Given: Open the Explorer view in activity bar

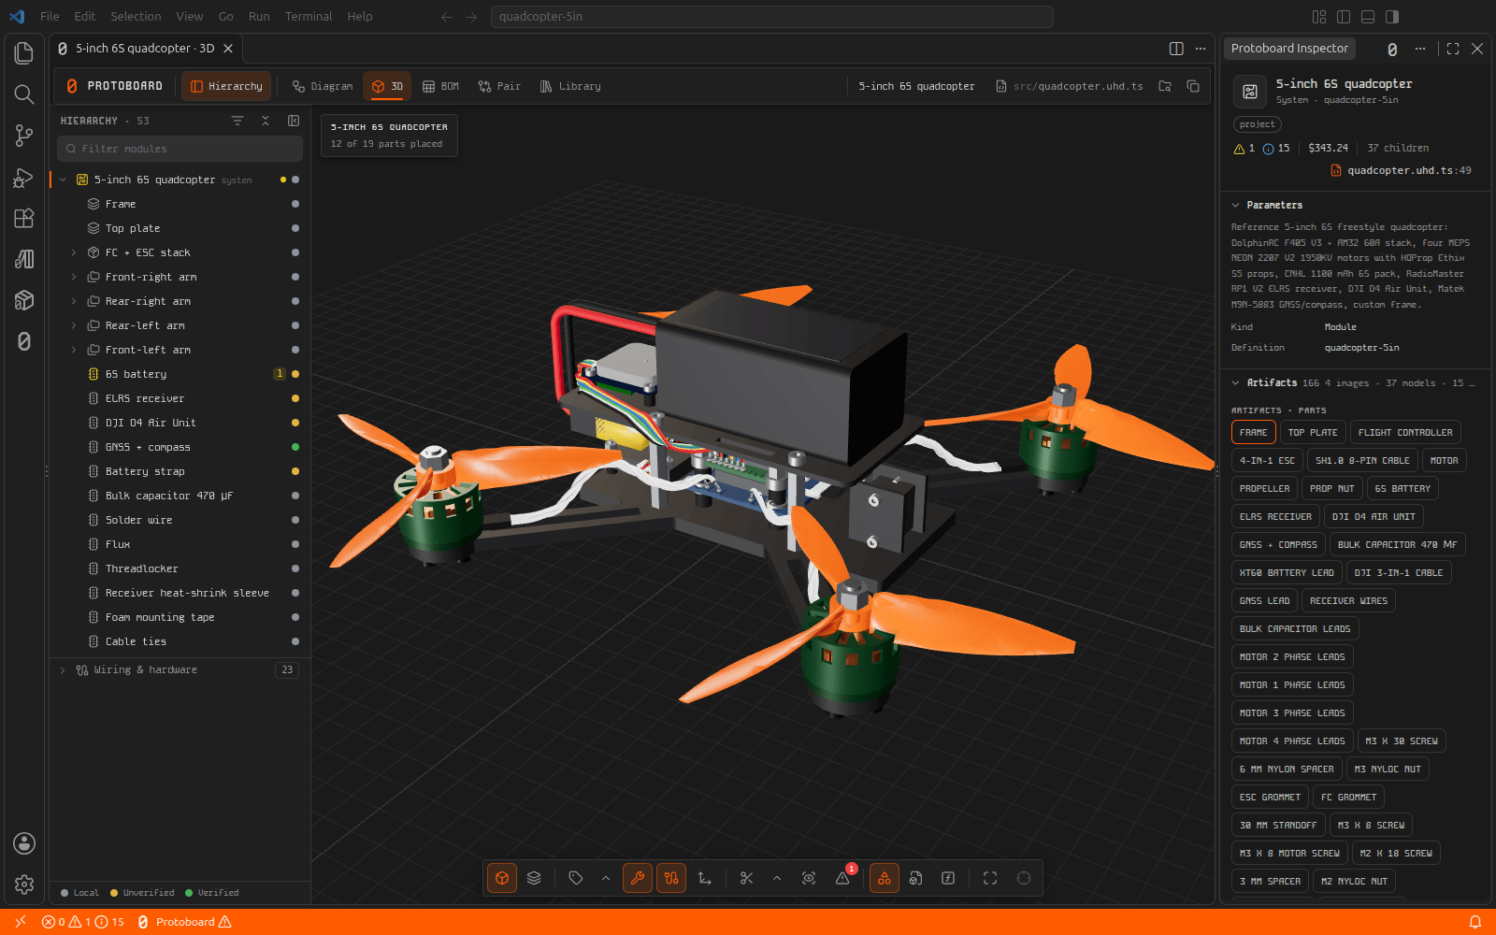Looking at the screenshot, I should 24,53.
